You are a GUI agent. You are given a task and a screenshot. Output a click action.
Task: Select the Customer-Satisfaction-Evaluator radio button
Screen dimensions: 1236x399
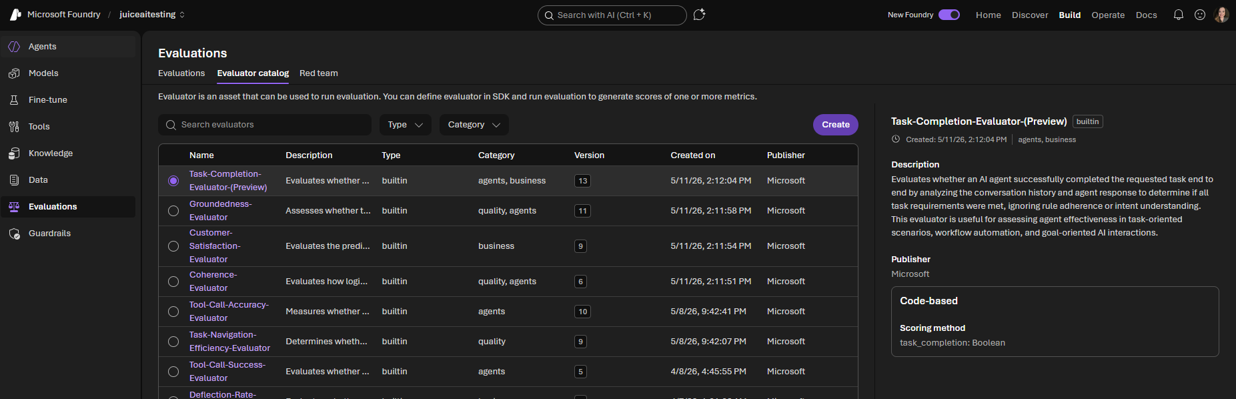click(x=173, y=246)
